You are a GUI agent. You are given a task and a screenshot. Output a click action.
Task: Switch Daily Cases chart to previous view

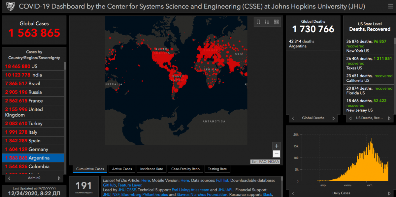click(x=293, y=193)
